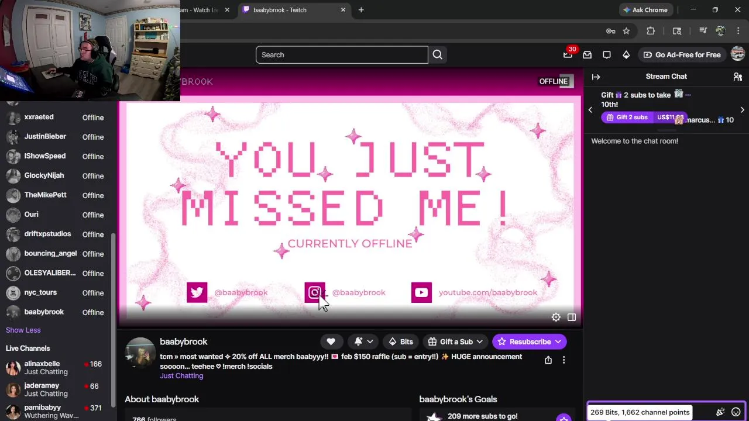Click the Bits button under the player

[x=401, y=342]
